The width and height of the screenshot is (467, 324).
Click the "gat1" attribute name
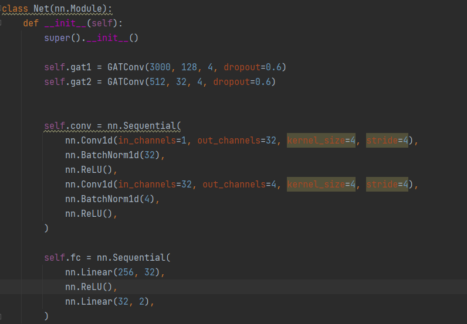tap(81, 67)
